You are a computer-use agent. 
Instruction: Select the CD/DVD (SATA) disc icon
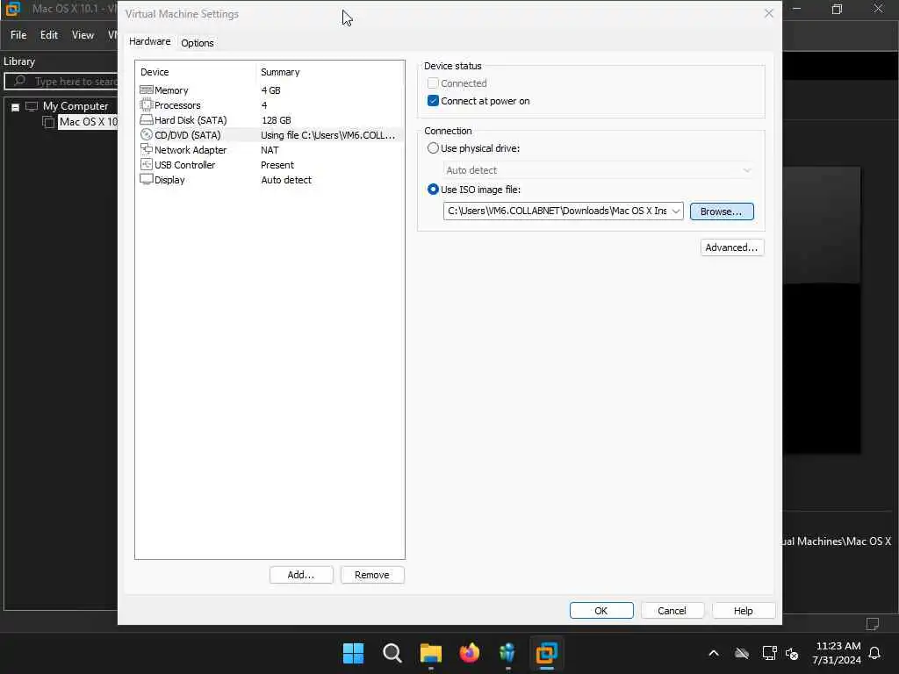147,134
